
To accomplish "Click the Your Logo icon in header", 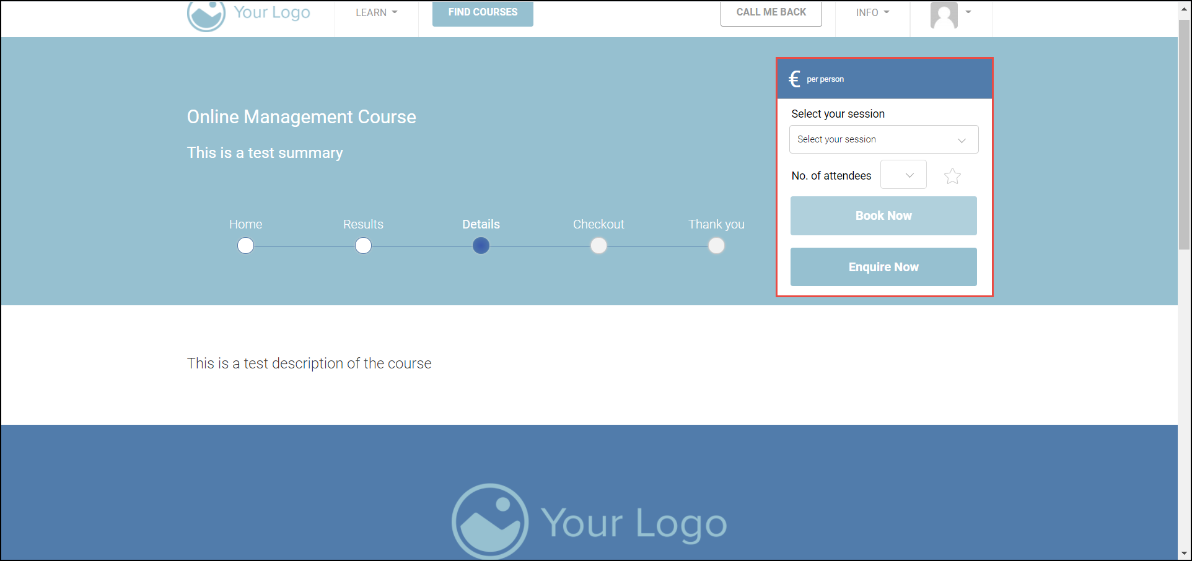I will [206, 15].
